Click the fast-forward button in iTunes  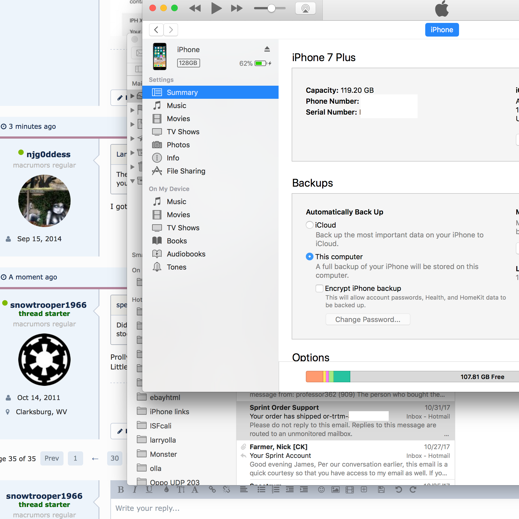pos(237,8)
